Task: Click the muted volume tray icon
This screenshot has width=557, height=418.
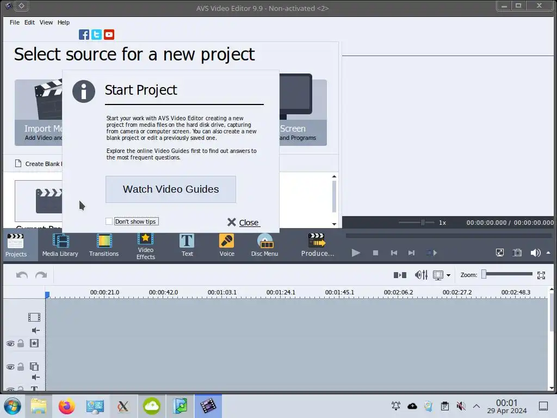Action: click(x=461, y=406)
